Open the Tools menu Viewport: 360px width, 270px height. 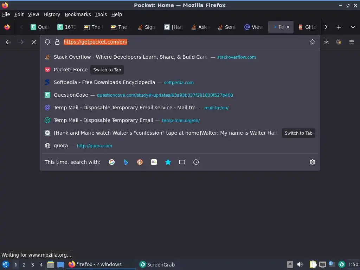(x=101, y=14)
